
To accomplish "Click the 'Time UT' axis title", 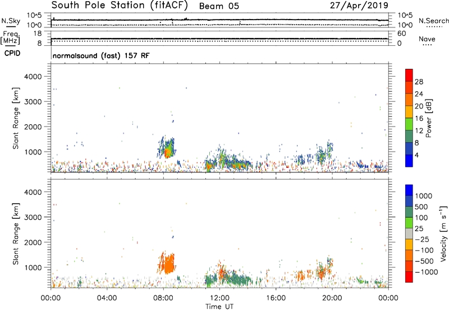I will click(x=219, y=307).
